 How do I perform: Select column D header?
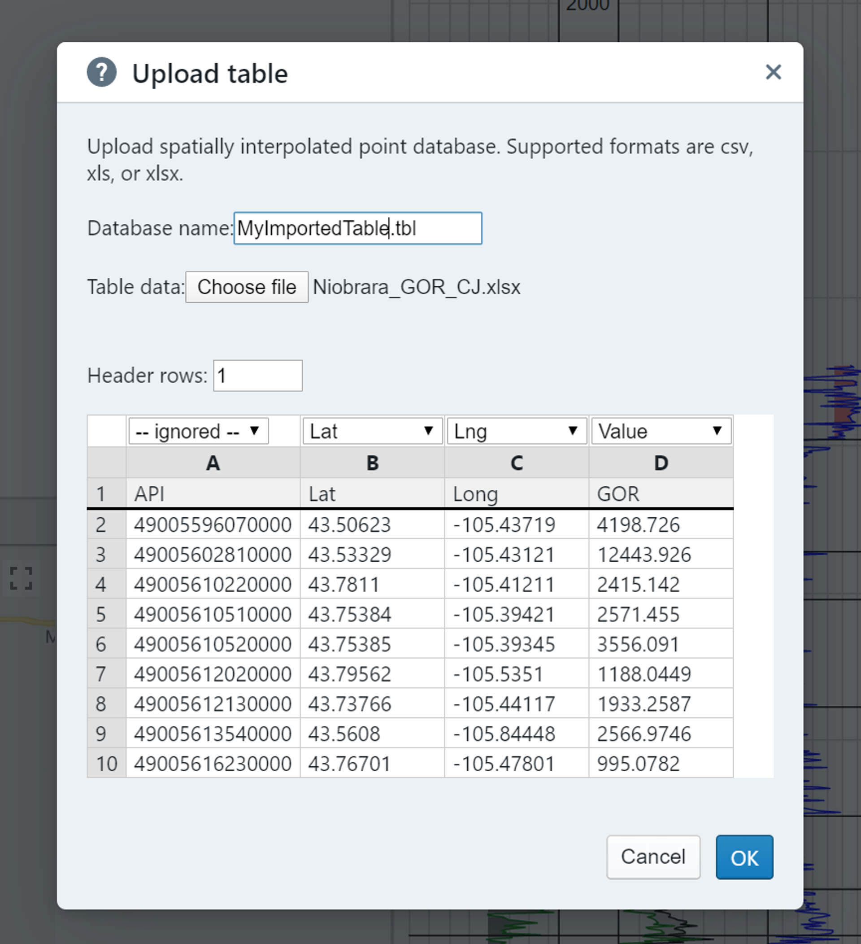tap(661, 463)
